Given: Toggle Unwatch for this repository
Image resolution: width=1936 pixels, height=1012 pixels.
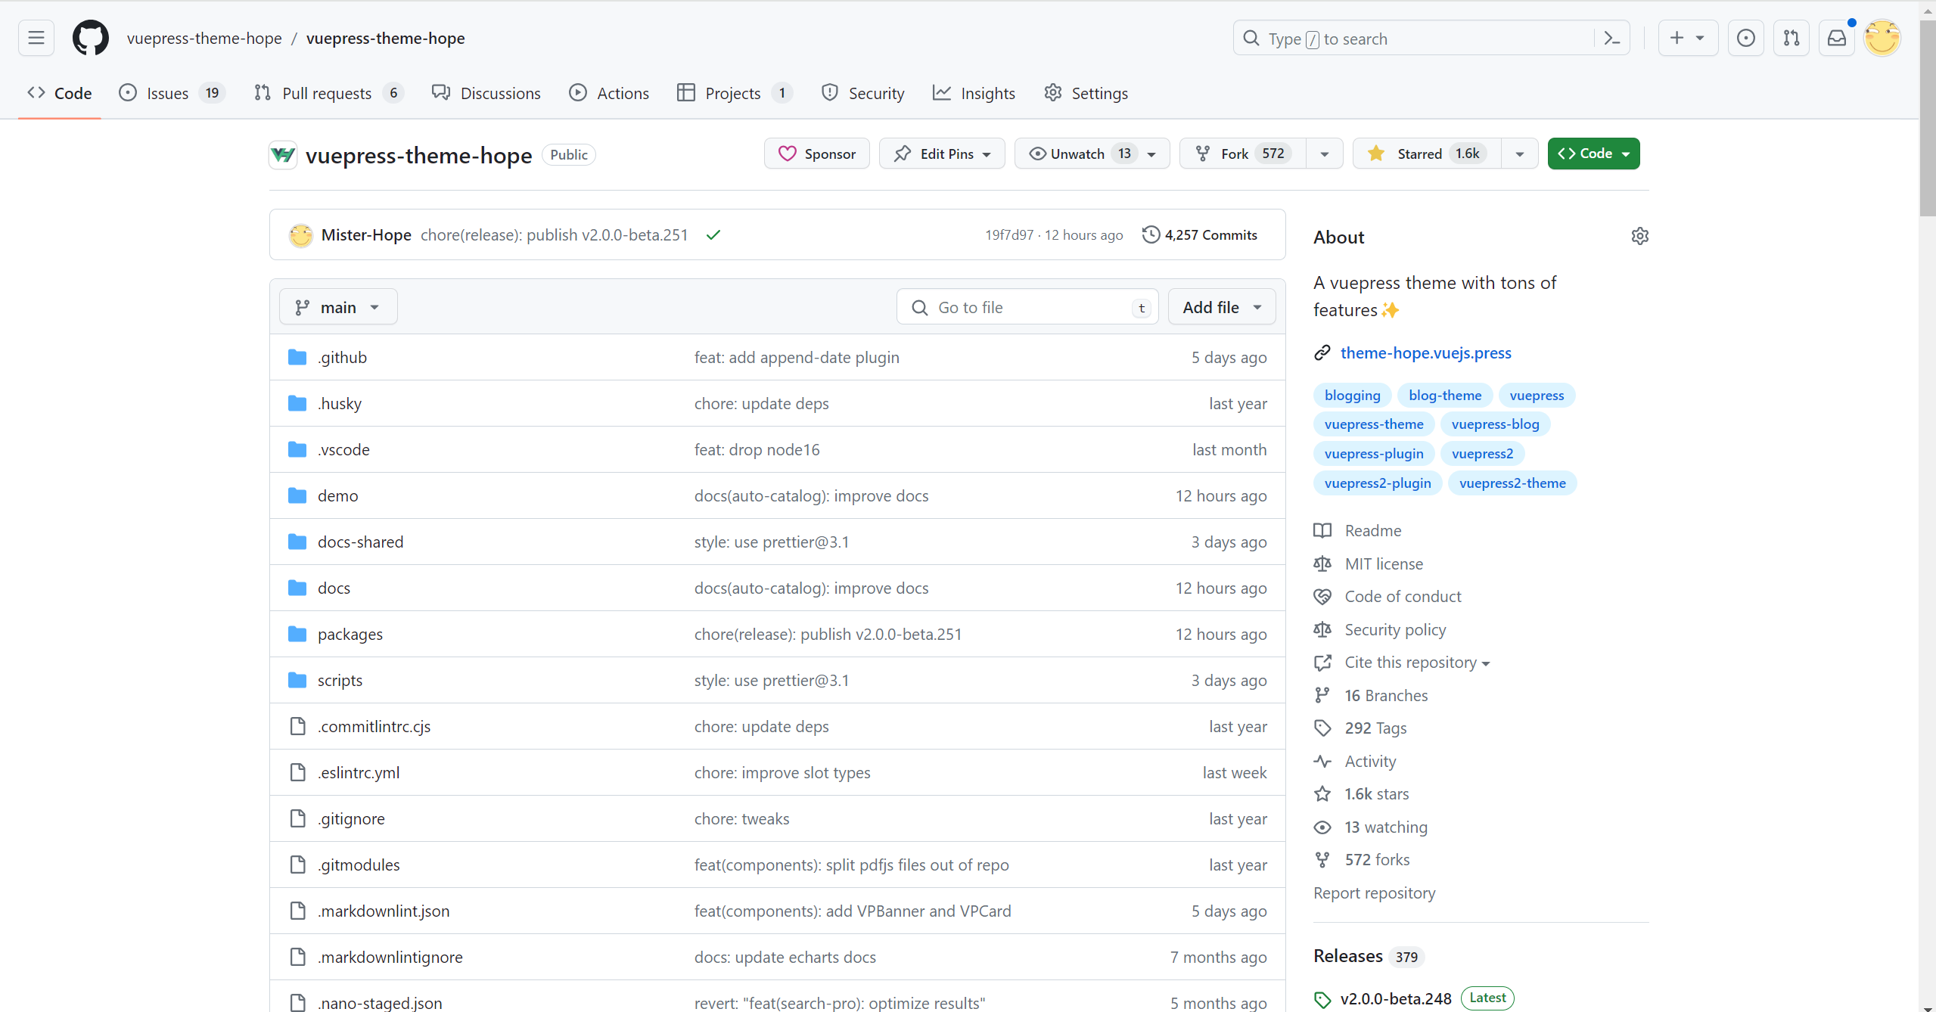Looking at the screenshot, I should 1077,154.
